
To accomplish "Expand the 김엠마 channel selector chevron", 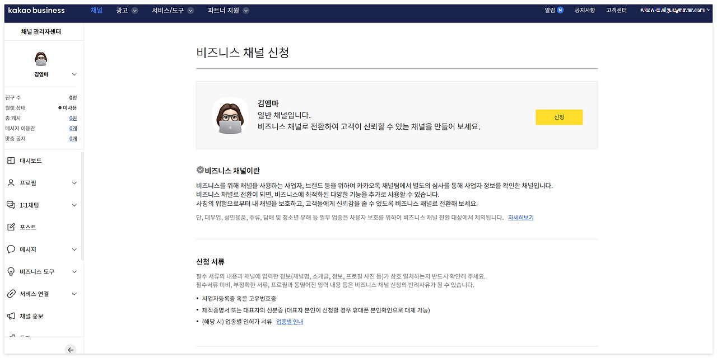I will coord(73,73).
